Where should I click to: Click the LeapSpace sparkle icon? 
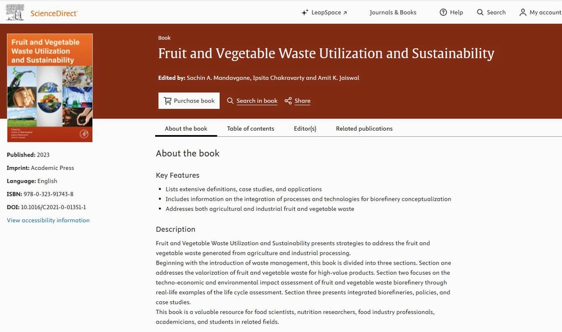tap(305, 12)
